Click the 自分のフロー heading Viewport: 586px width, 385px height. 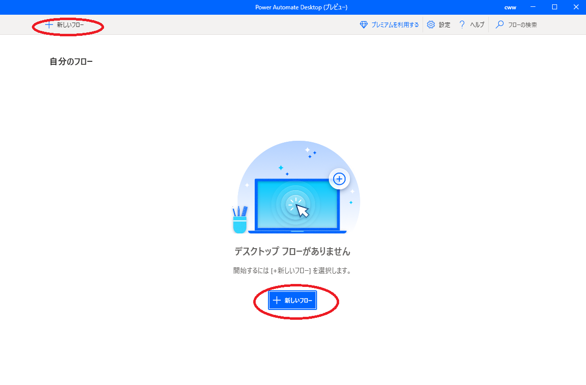pyautogui.click(x=71, y=62)
